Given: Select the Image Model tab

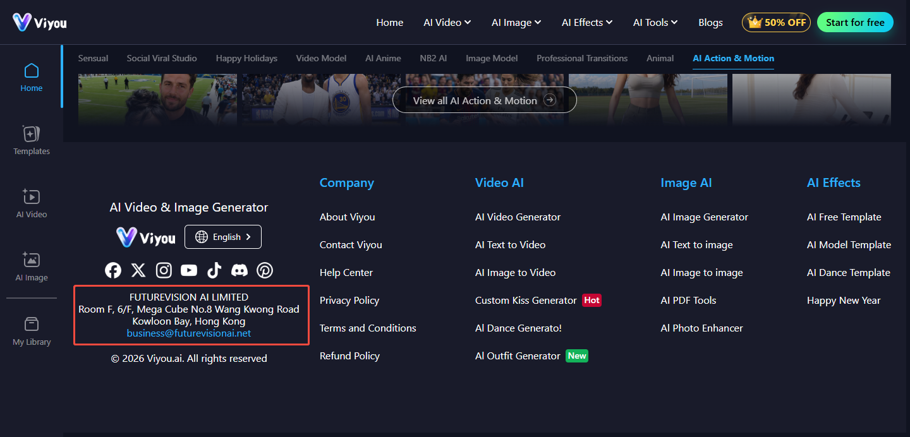Looking at the screenshot, I should coord(492,58).
